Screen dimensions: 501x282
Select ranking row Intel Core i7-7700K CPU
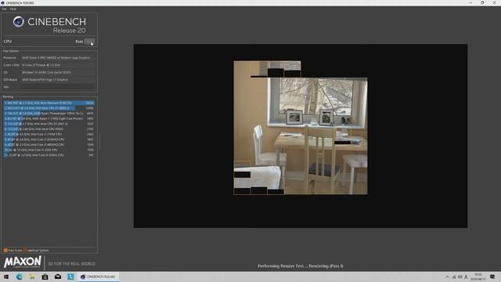49,134
